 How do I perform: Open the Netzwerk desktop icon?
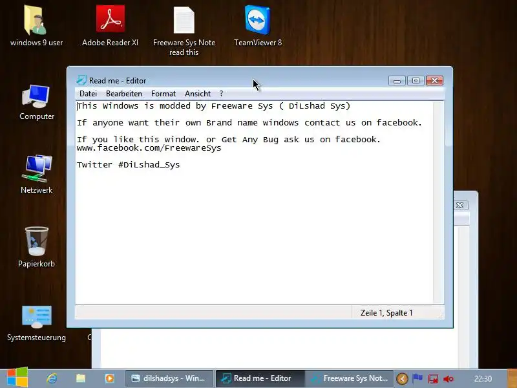coord(36,174)
